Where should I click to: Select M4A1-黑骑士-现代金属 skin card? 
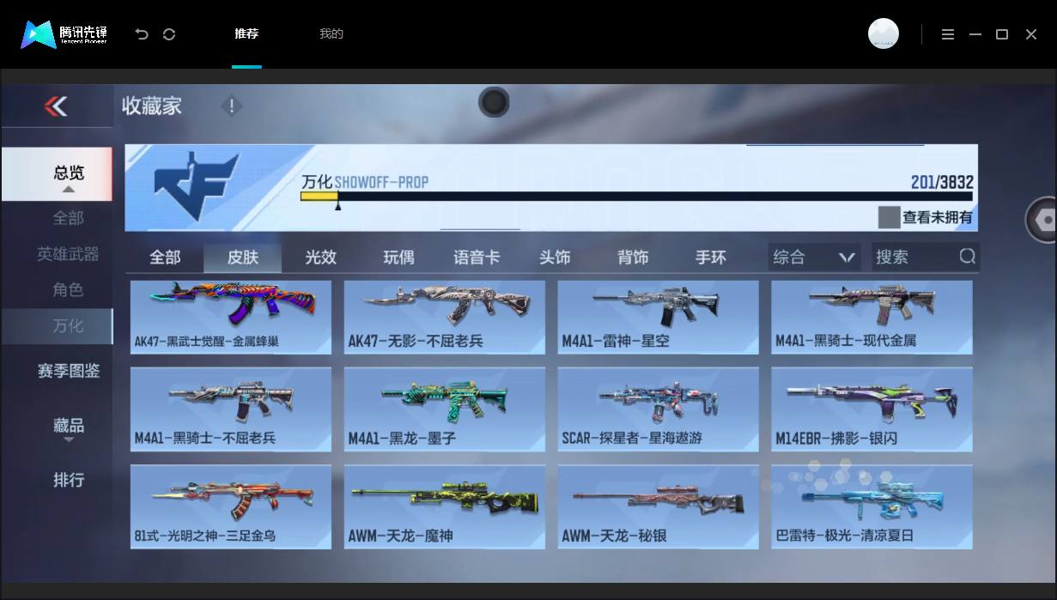point(872,317)
